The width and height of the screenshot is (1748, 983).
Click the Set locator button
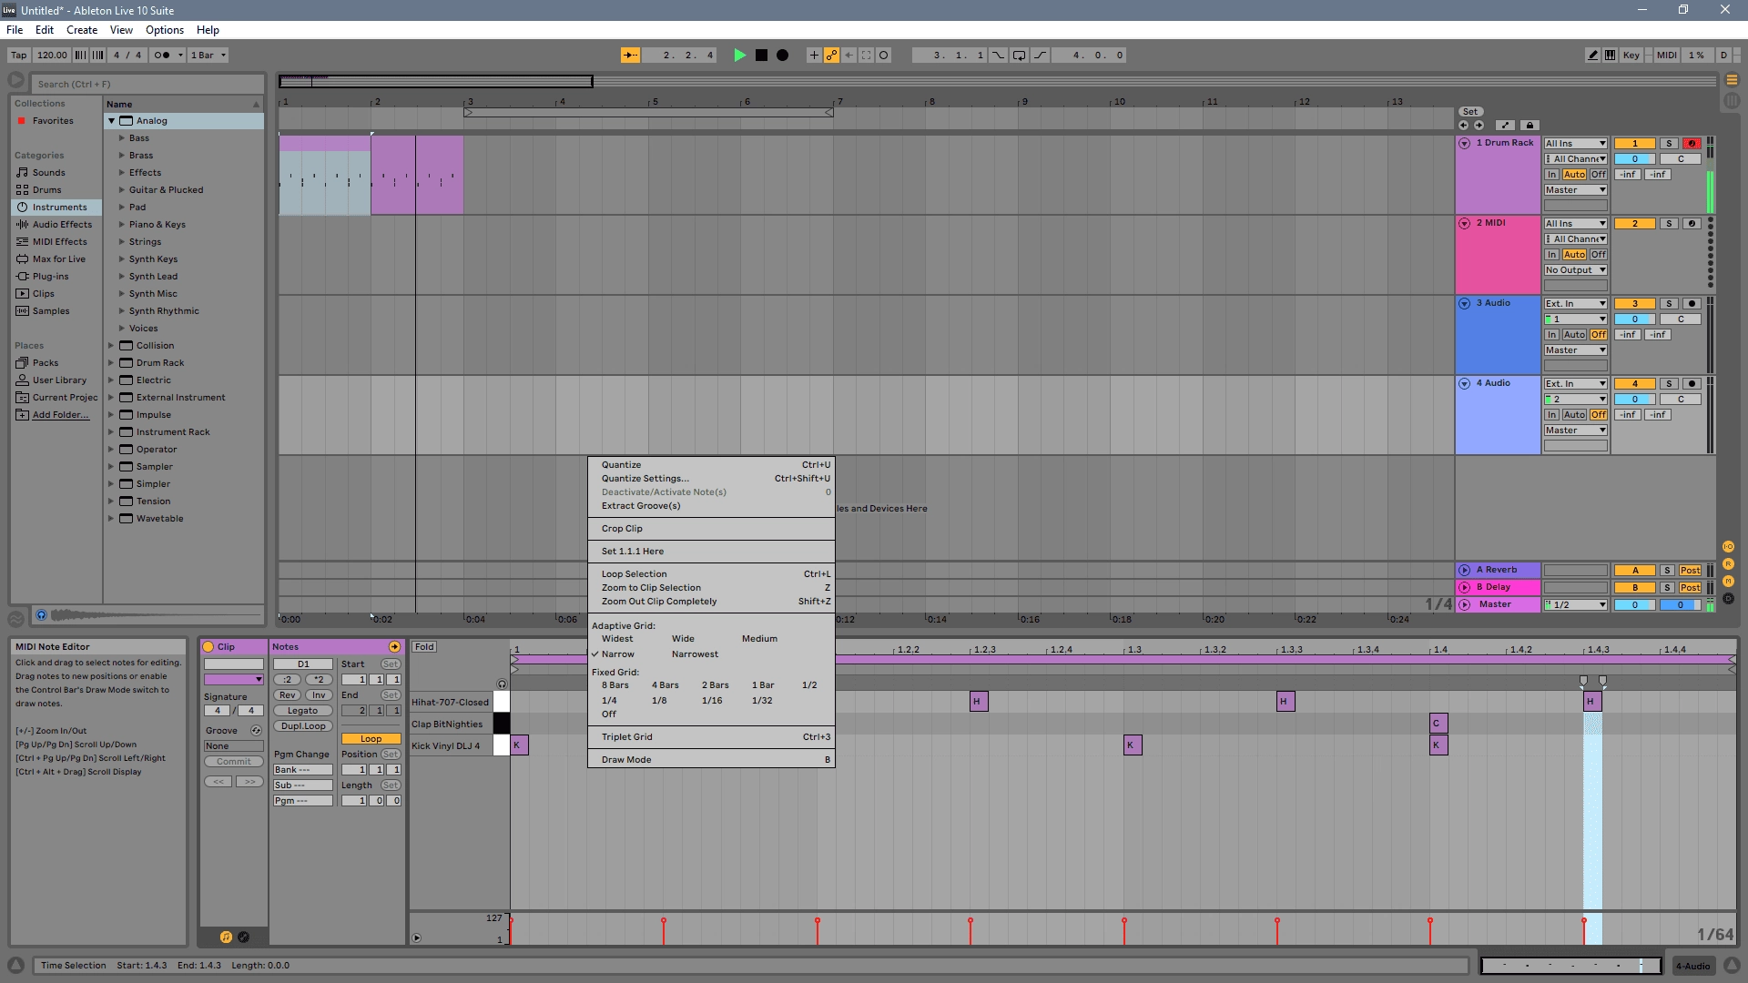point(1470,112)
